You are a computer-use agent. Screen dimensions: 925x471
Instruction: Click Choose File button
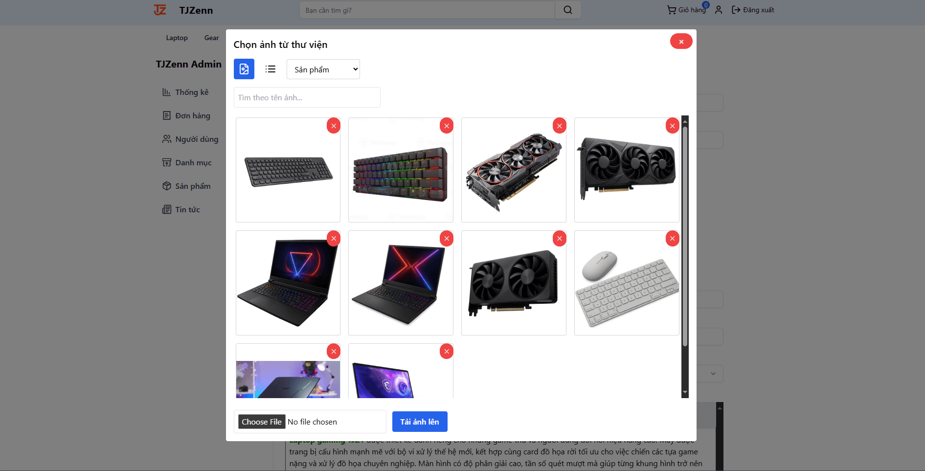(262, 422)
